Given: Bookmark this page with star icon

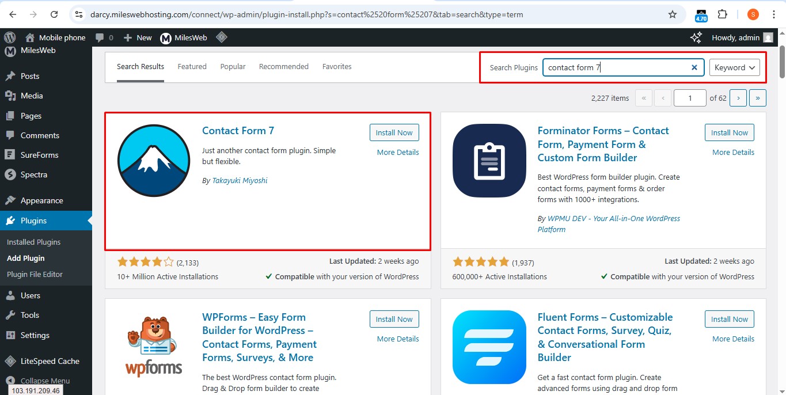Looking at the screenshot, I should (x=673, y=14).
